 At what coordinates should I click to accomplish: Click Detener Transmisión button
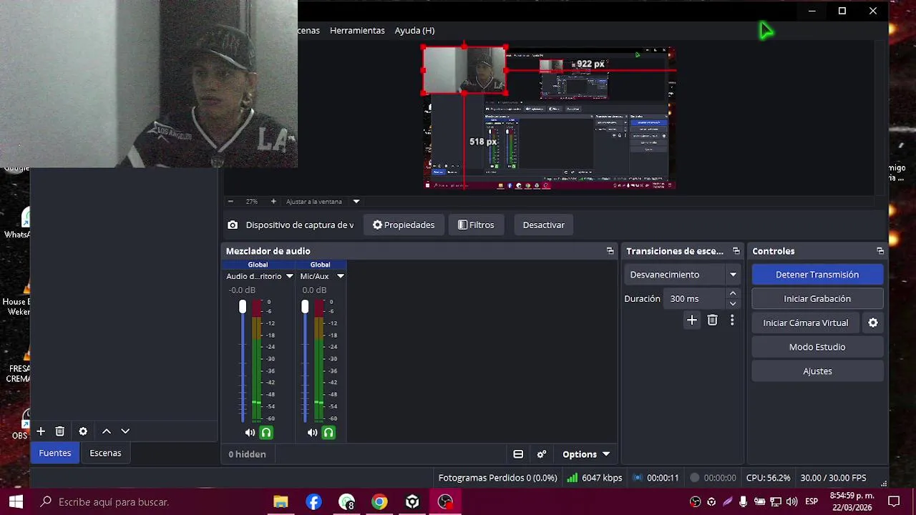pyautogui.click(x=817, y=275)
